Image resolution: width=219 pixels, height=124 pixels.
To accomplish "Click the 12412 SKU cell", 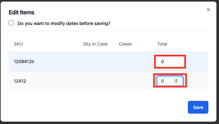I will [x=20, y=81].
